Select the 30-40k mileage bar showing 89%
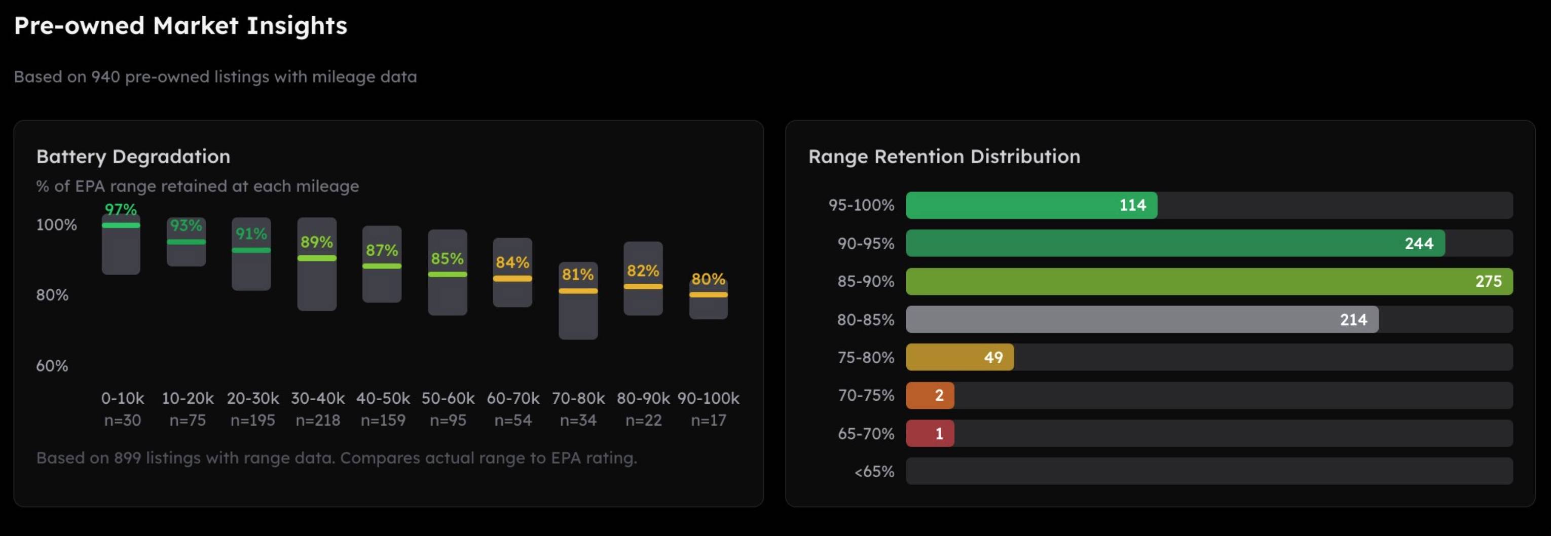 [x=317, y=264]
